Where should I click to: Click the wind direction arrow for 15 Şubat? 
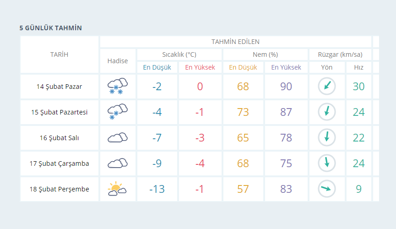click(327, 112)
